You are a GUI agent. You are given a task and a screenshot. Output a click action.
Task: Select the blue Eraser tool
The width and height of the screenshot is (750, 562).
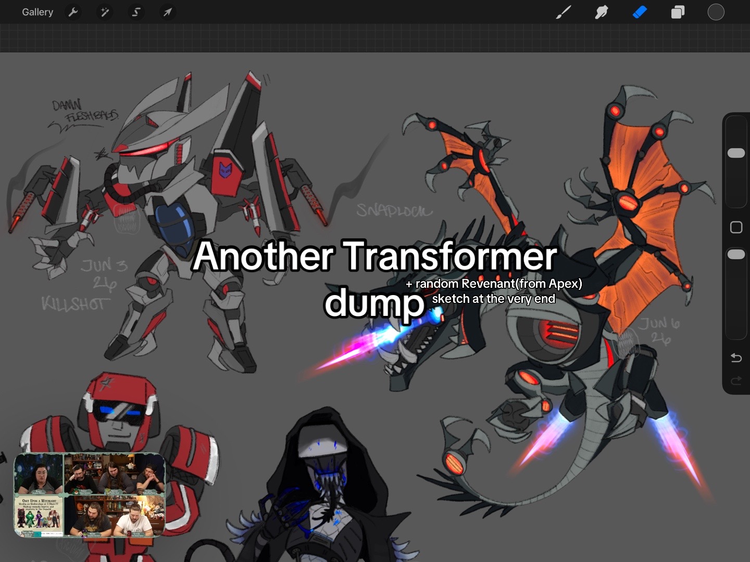640,12
